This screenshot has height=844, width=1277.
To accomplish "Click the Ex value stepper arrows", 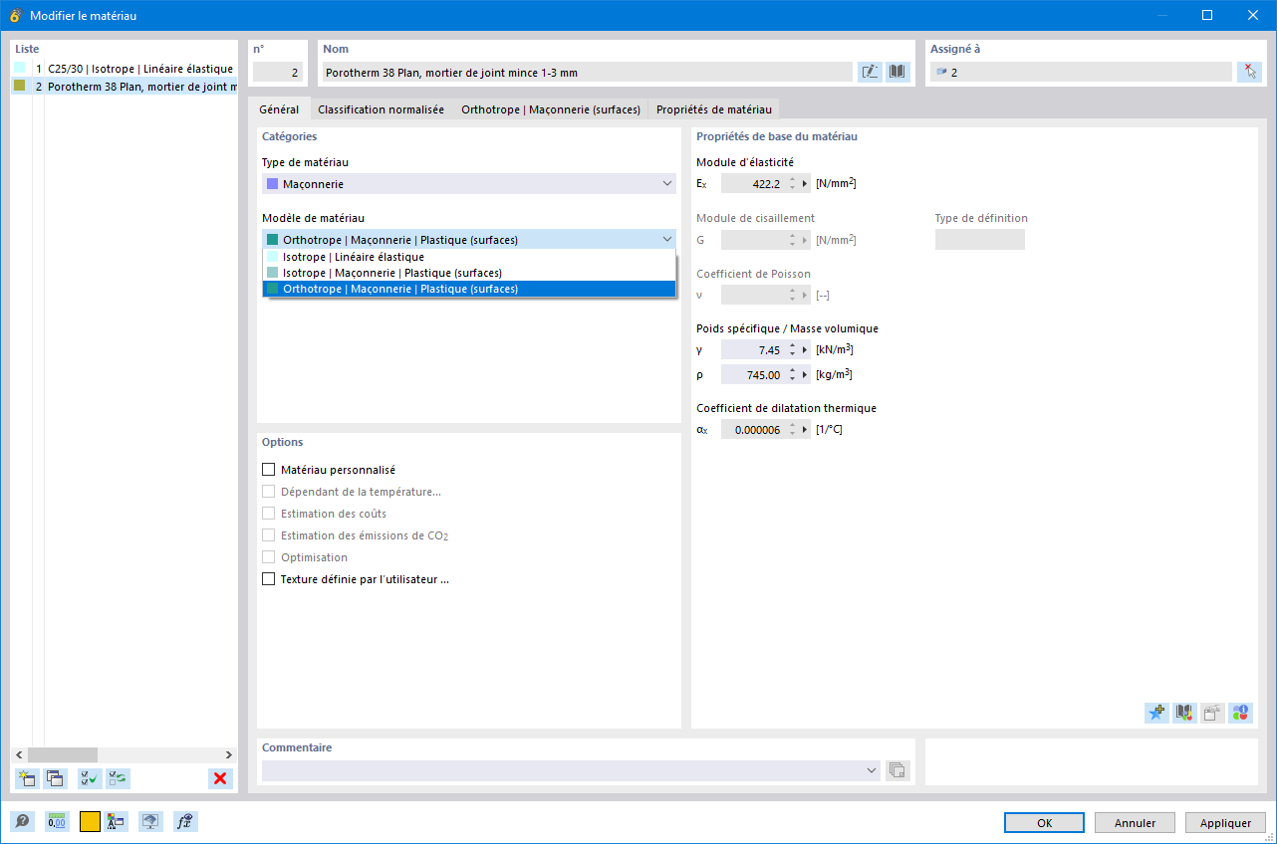I will coord(792,183).
